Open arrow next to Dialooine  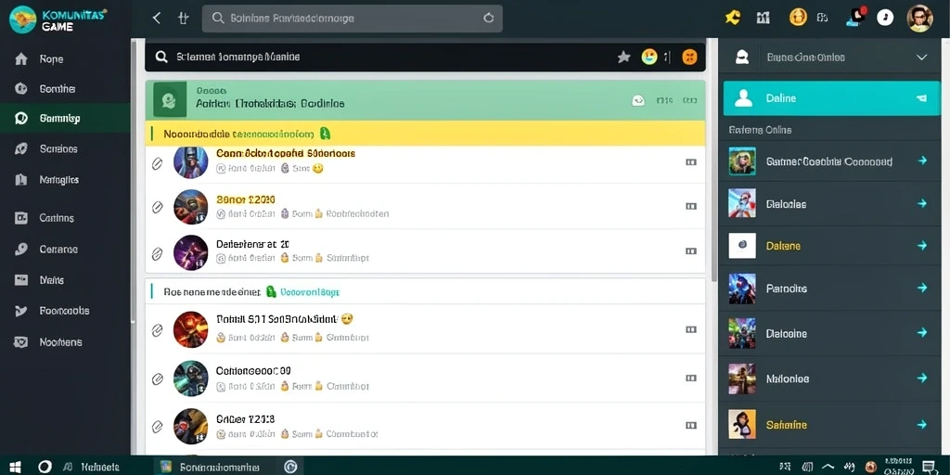click(922, 333)
